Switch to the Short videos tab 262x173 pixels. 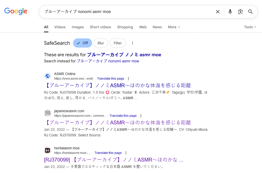click(100, 27)
